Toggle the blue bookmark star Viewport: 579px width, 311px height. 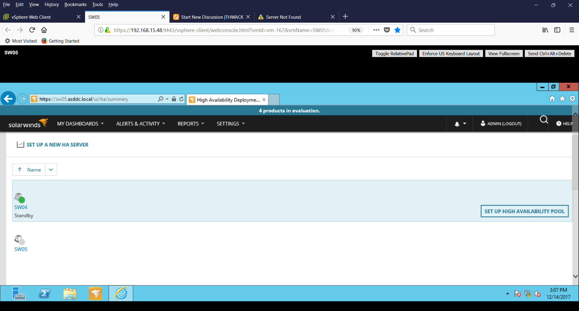tap(397, 30)
